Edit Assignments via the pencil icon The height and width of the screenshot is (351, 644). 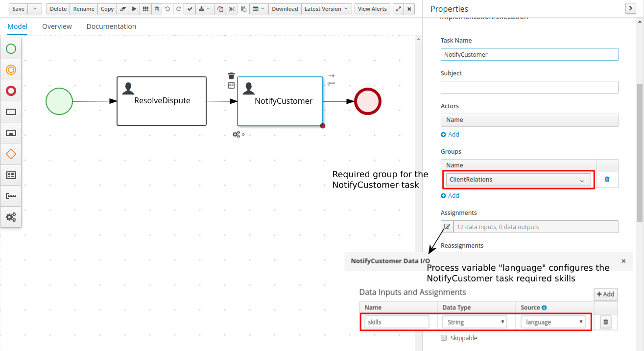pyautogui.click(x=447, y=227)
